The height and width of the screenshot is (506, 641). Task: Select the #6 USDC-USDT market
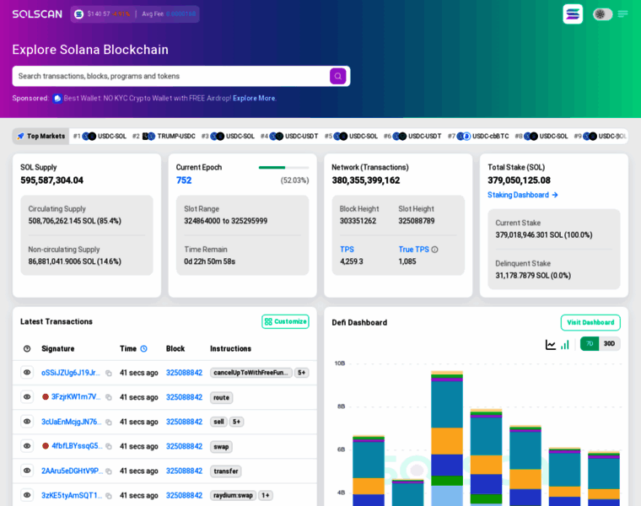(x=412, y=136)
